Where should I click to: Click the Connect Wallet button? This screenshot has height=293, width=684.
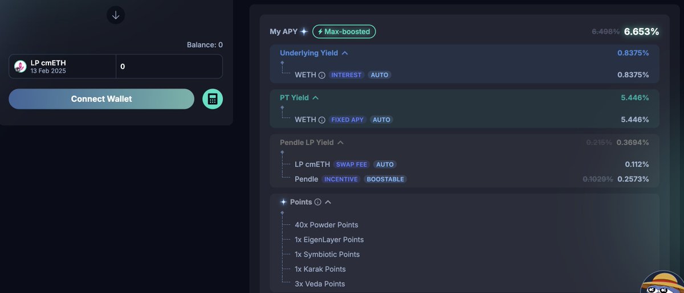tap(101, 99)
